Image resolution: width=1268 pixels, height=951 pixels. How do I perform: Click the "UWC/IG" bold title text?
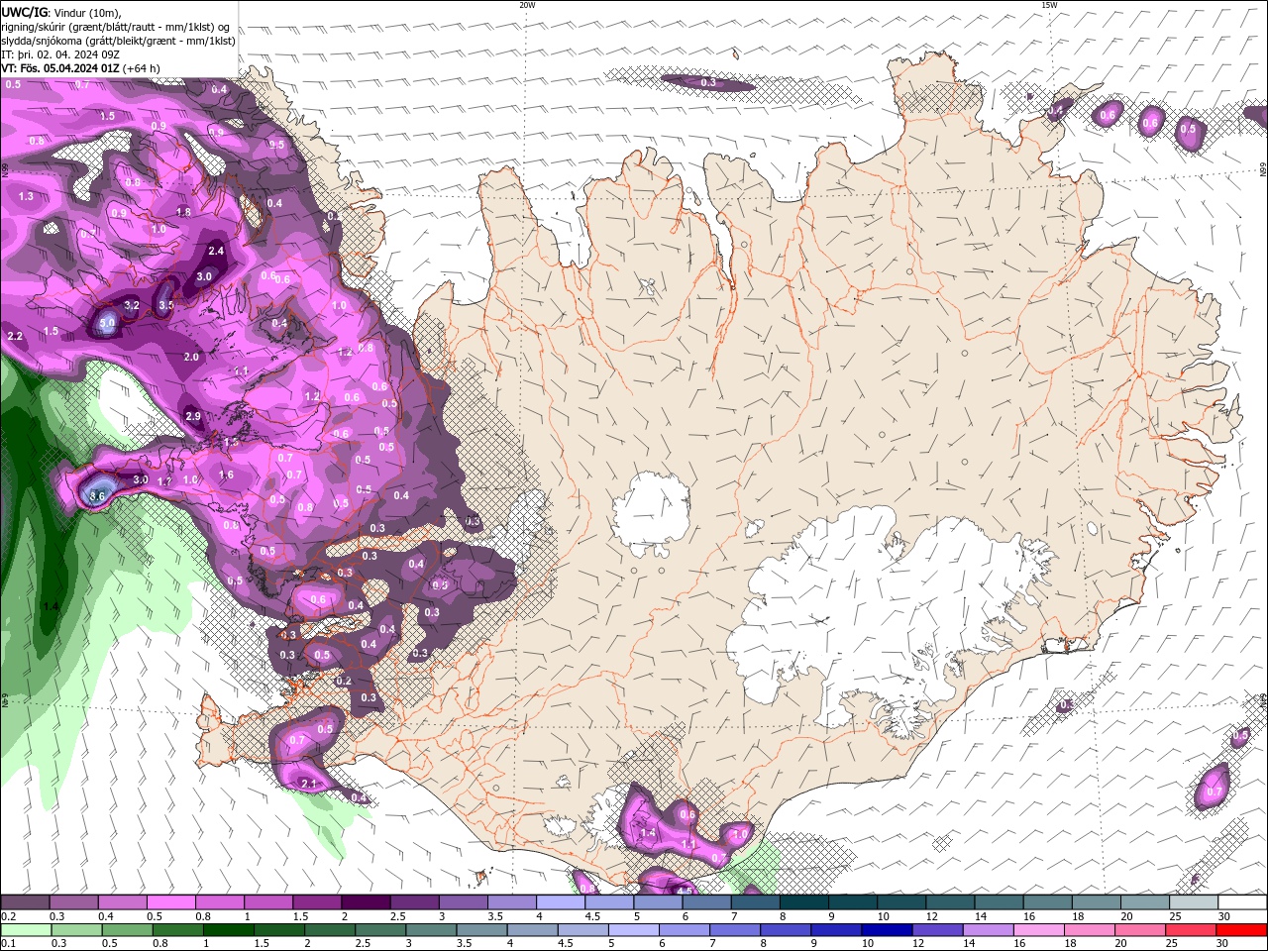[24, 12]
